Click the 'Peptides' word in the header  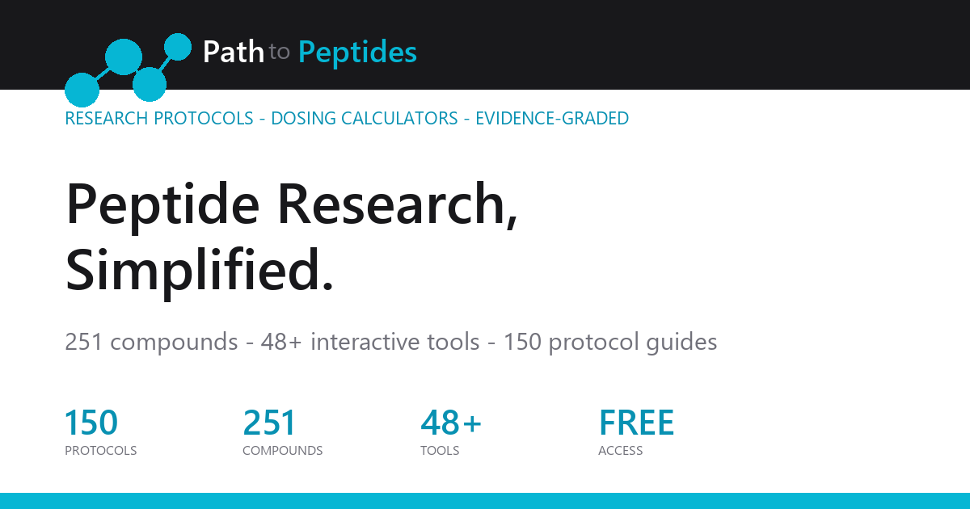358,53
